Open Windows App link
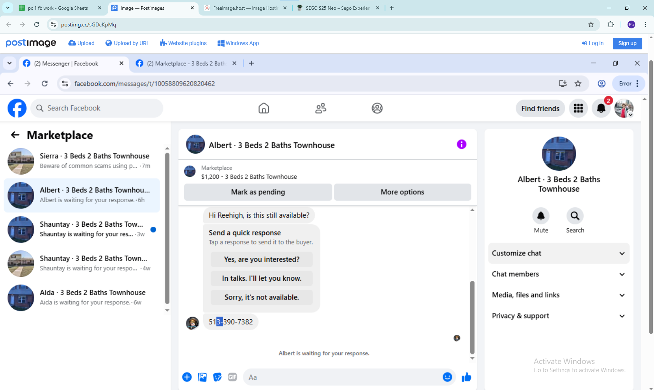 click(x=238, y=43)
